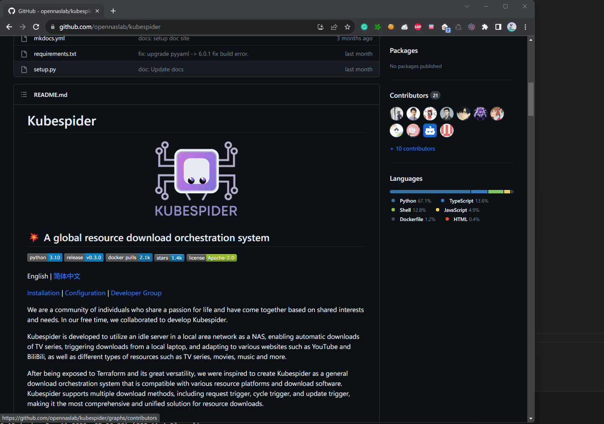Click the scrollbar up arrow
The width and height of the screenshot is (604, 424).
tap(531, 40)
